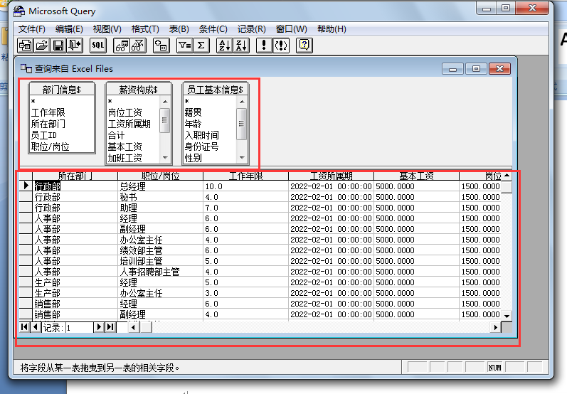The image size is (567, 394).
Task: Maximize the 查询来自 Excel Files window
Action: [x=476, y=69]
